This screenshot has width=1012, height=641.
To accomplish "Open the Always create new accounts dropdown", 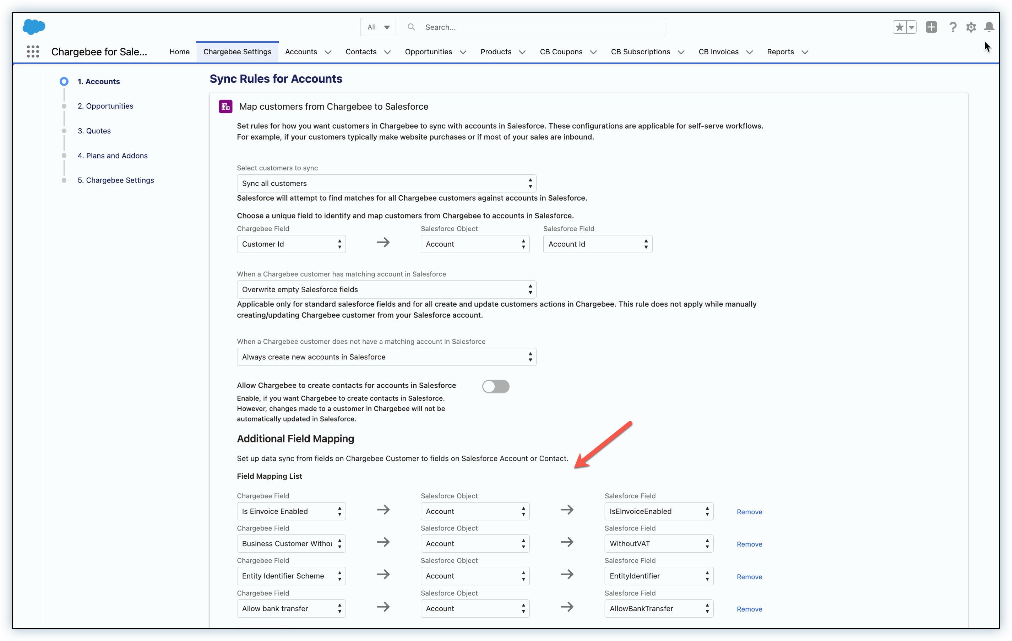I will tap(386, 357).
